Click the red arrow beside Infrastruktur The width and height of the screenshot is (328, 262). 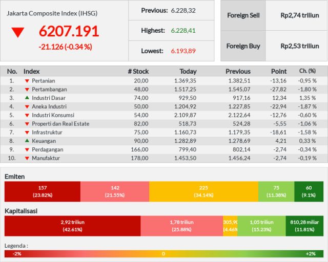pyautogui.click(x=27, y=133)
